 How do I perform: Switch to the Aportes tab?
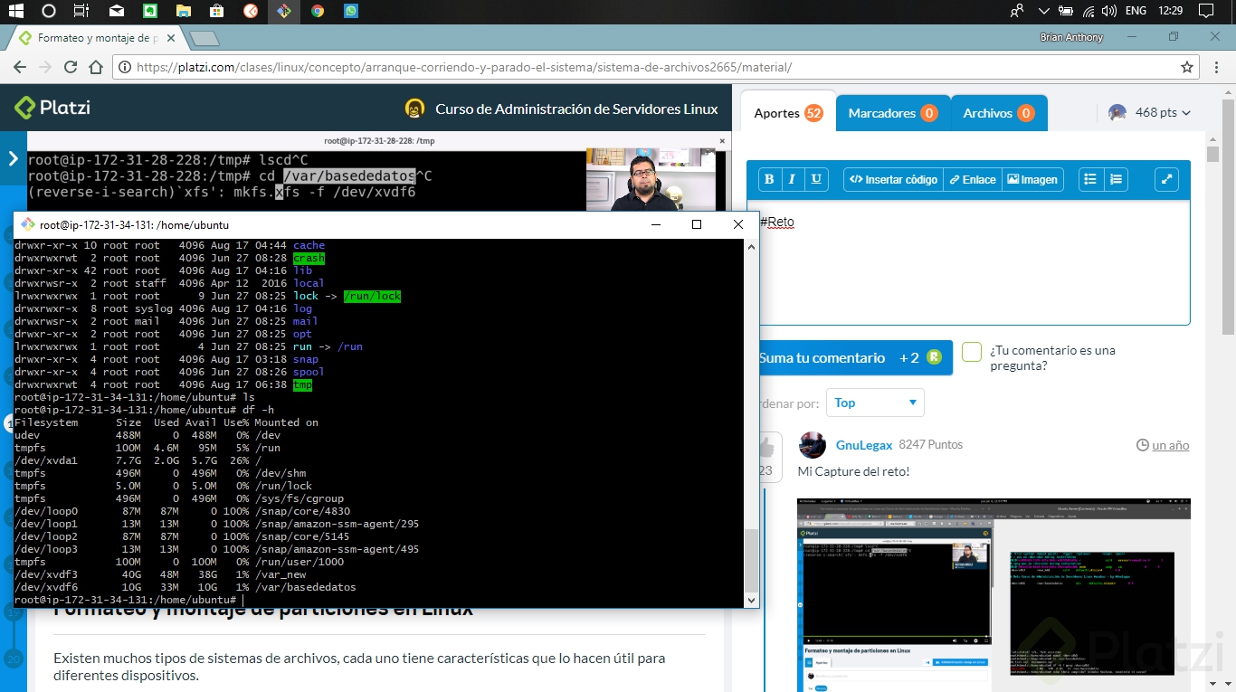[x=788, y=113]
